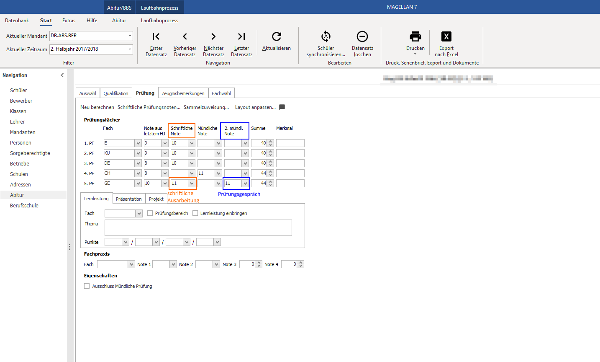
Task: Click the Vorheriger Datensatz arrow icon
Action: 185,36
